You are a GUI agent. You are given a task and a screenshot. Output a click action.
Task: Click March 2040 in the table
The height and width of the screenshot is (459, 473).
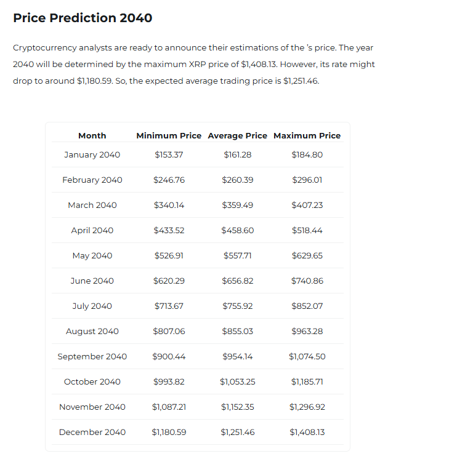pyautogui.click(x=92, y=205)
